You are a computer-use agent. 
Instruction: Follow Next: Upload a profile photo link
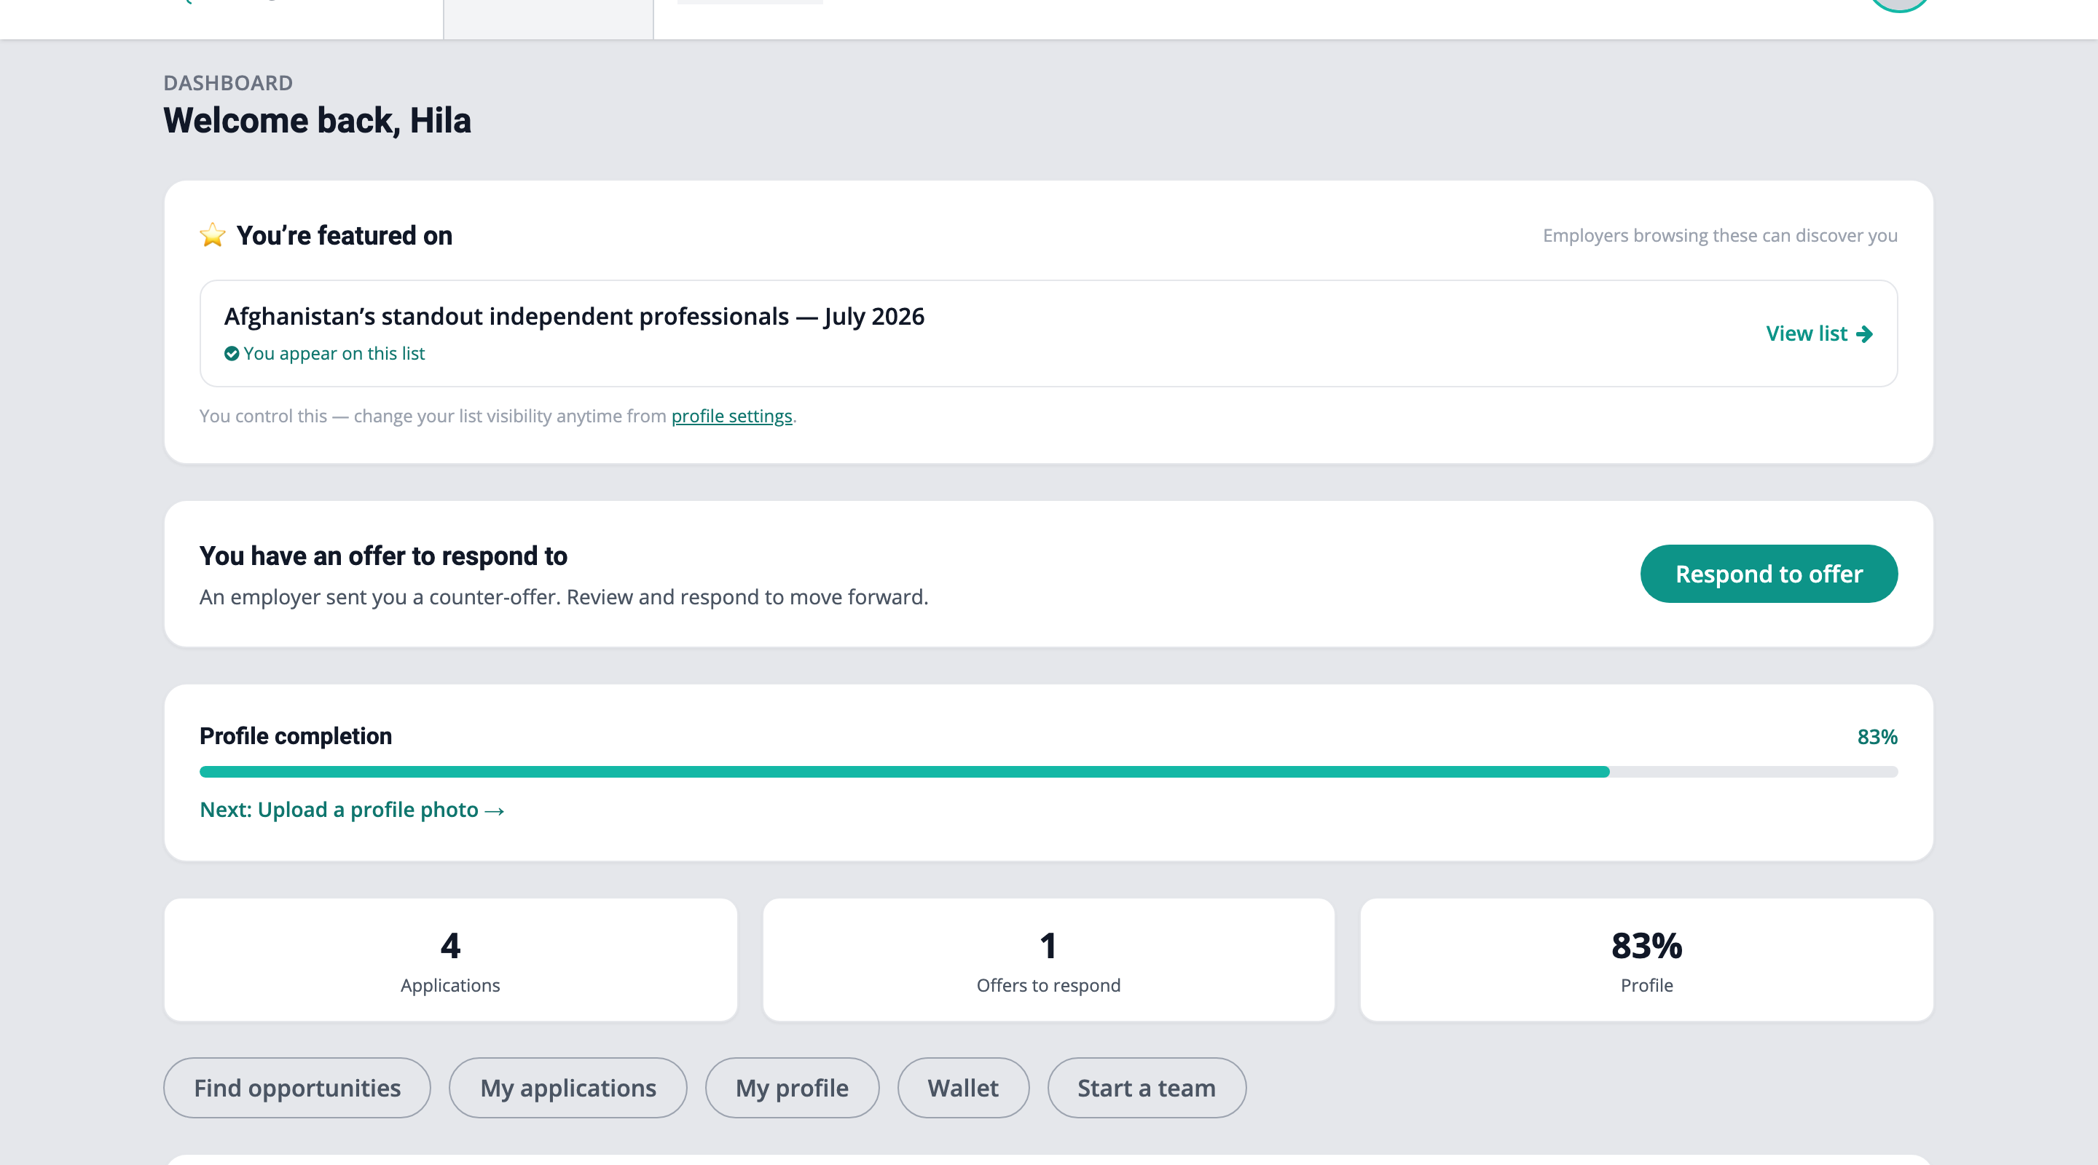coord(352,810)
